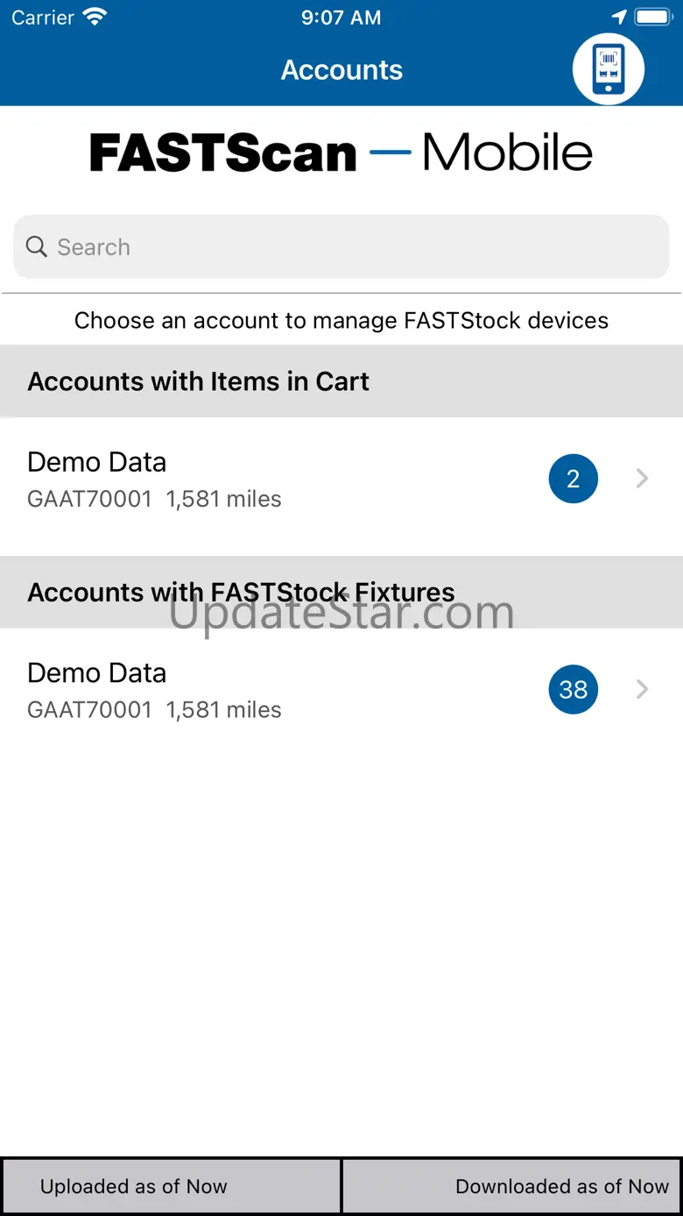
Task: Tap the battery status icon
Action: [652, 18]
